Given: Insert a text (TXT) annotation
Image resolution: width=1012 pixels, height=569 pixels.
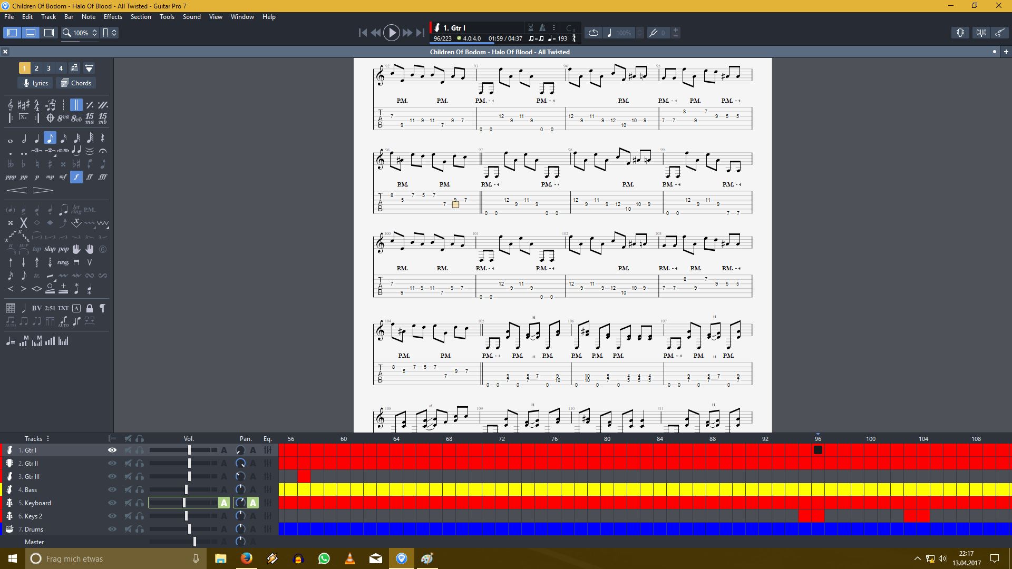Looking at the screenshot, I should [63, 308].
